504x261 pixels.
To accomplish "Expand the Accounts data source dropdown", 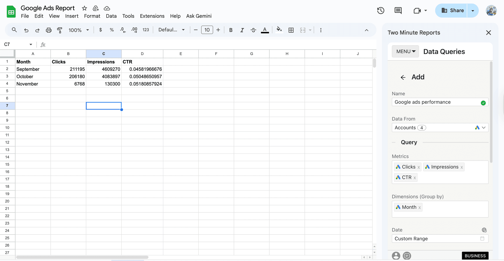I will coord(484,128).
